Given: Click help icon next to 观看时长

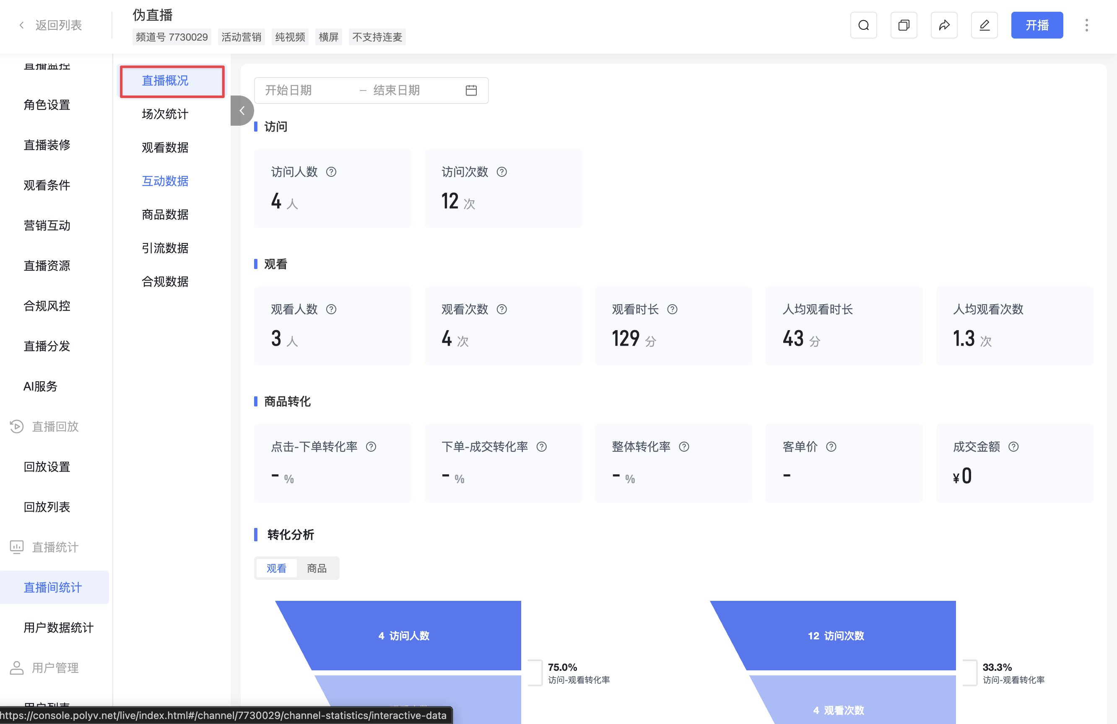Looking at the screenshot, I should click(x=672, y=310).
